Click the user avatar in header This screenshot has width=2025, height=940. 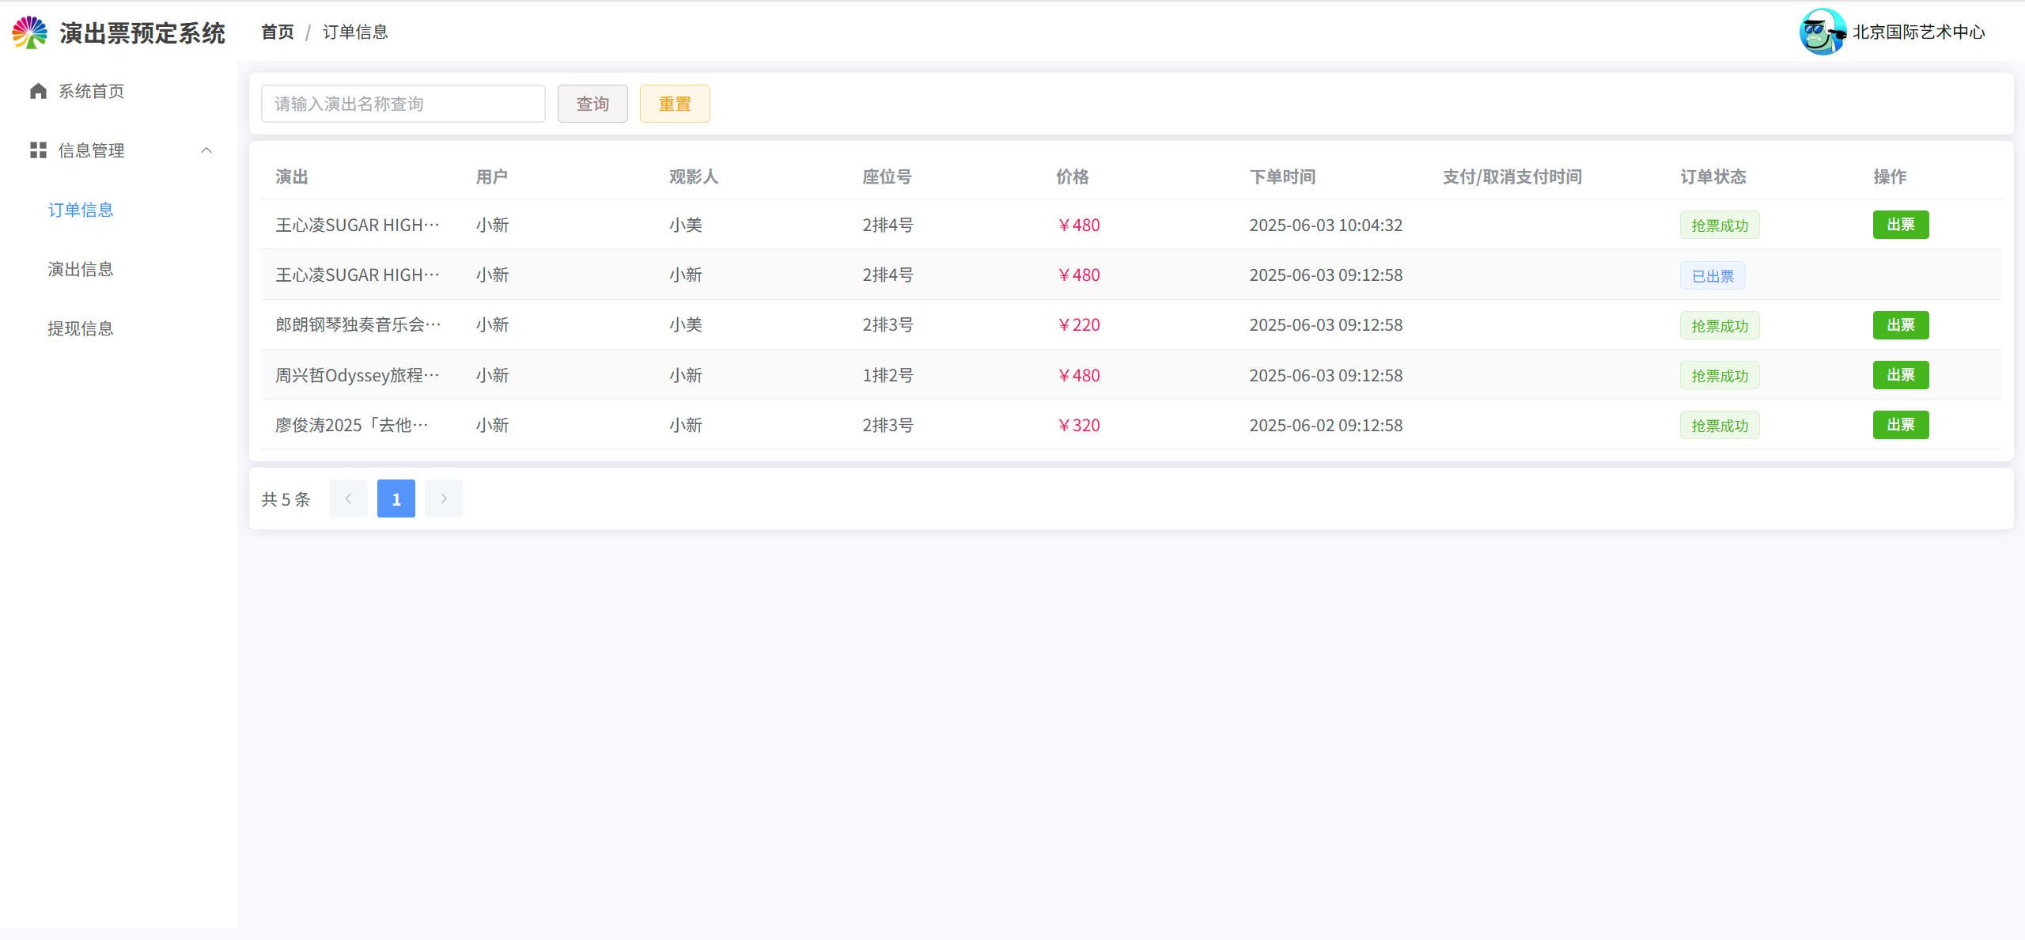pyautogui.click(x=1821, y=32)
